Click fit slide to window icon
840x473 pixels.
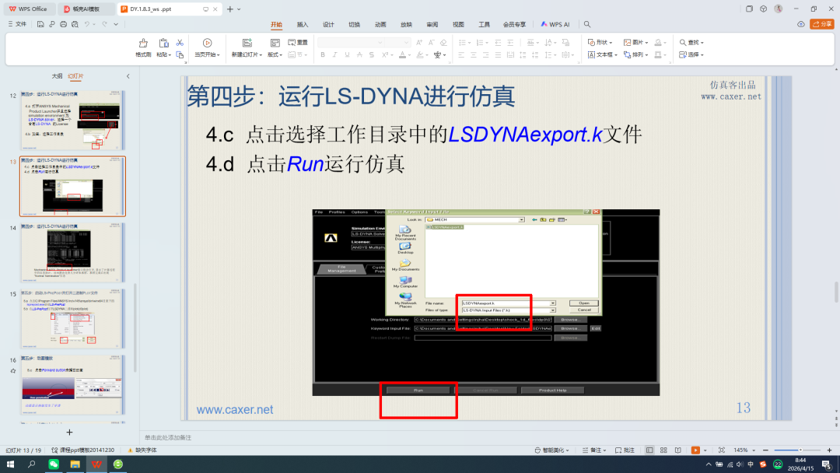(x=722, y=450)
